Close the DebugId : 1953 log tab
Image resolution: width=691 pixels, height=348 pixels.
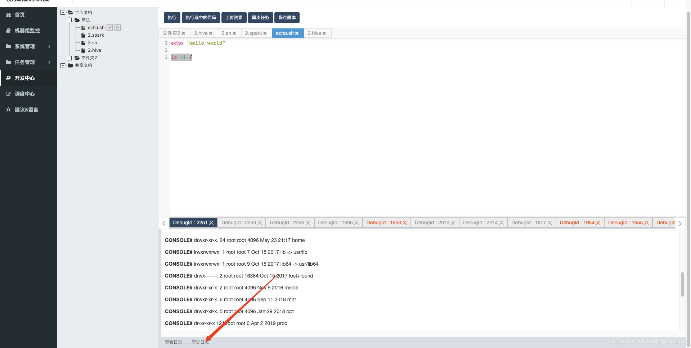pyautogui.click(x=404, y=223)
